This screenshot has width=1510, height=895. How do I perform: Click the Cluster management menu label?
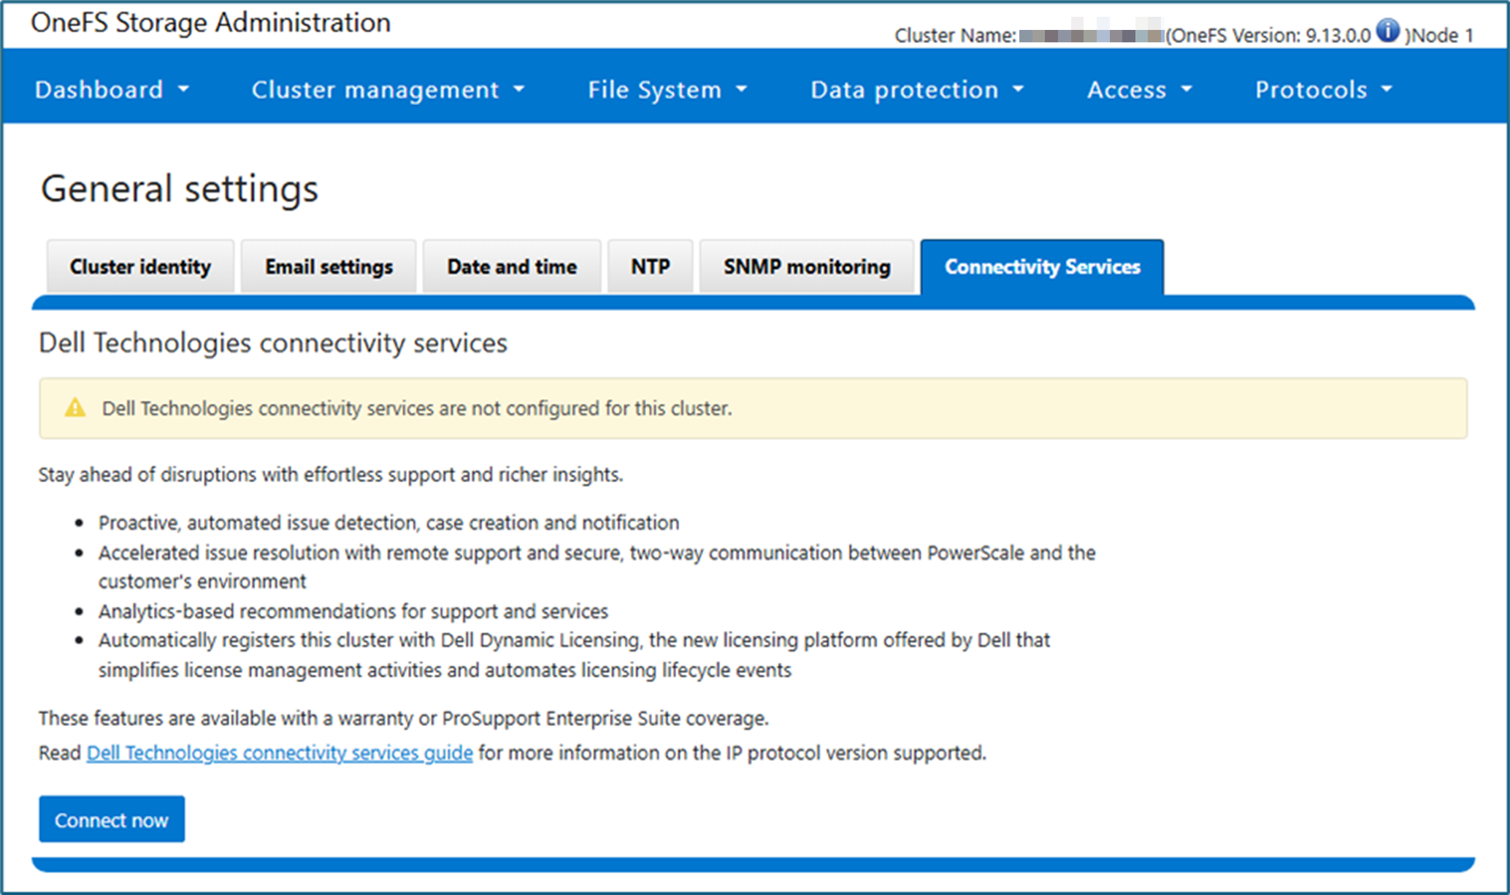(375, 89)
